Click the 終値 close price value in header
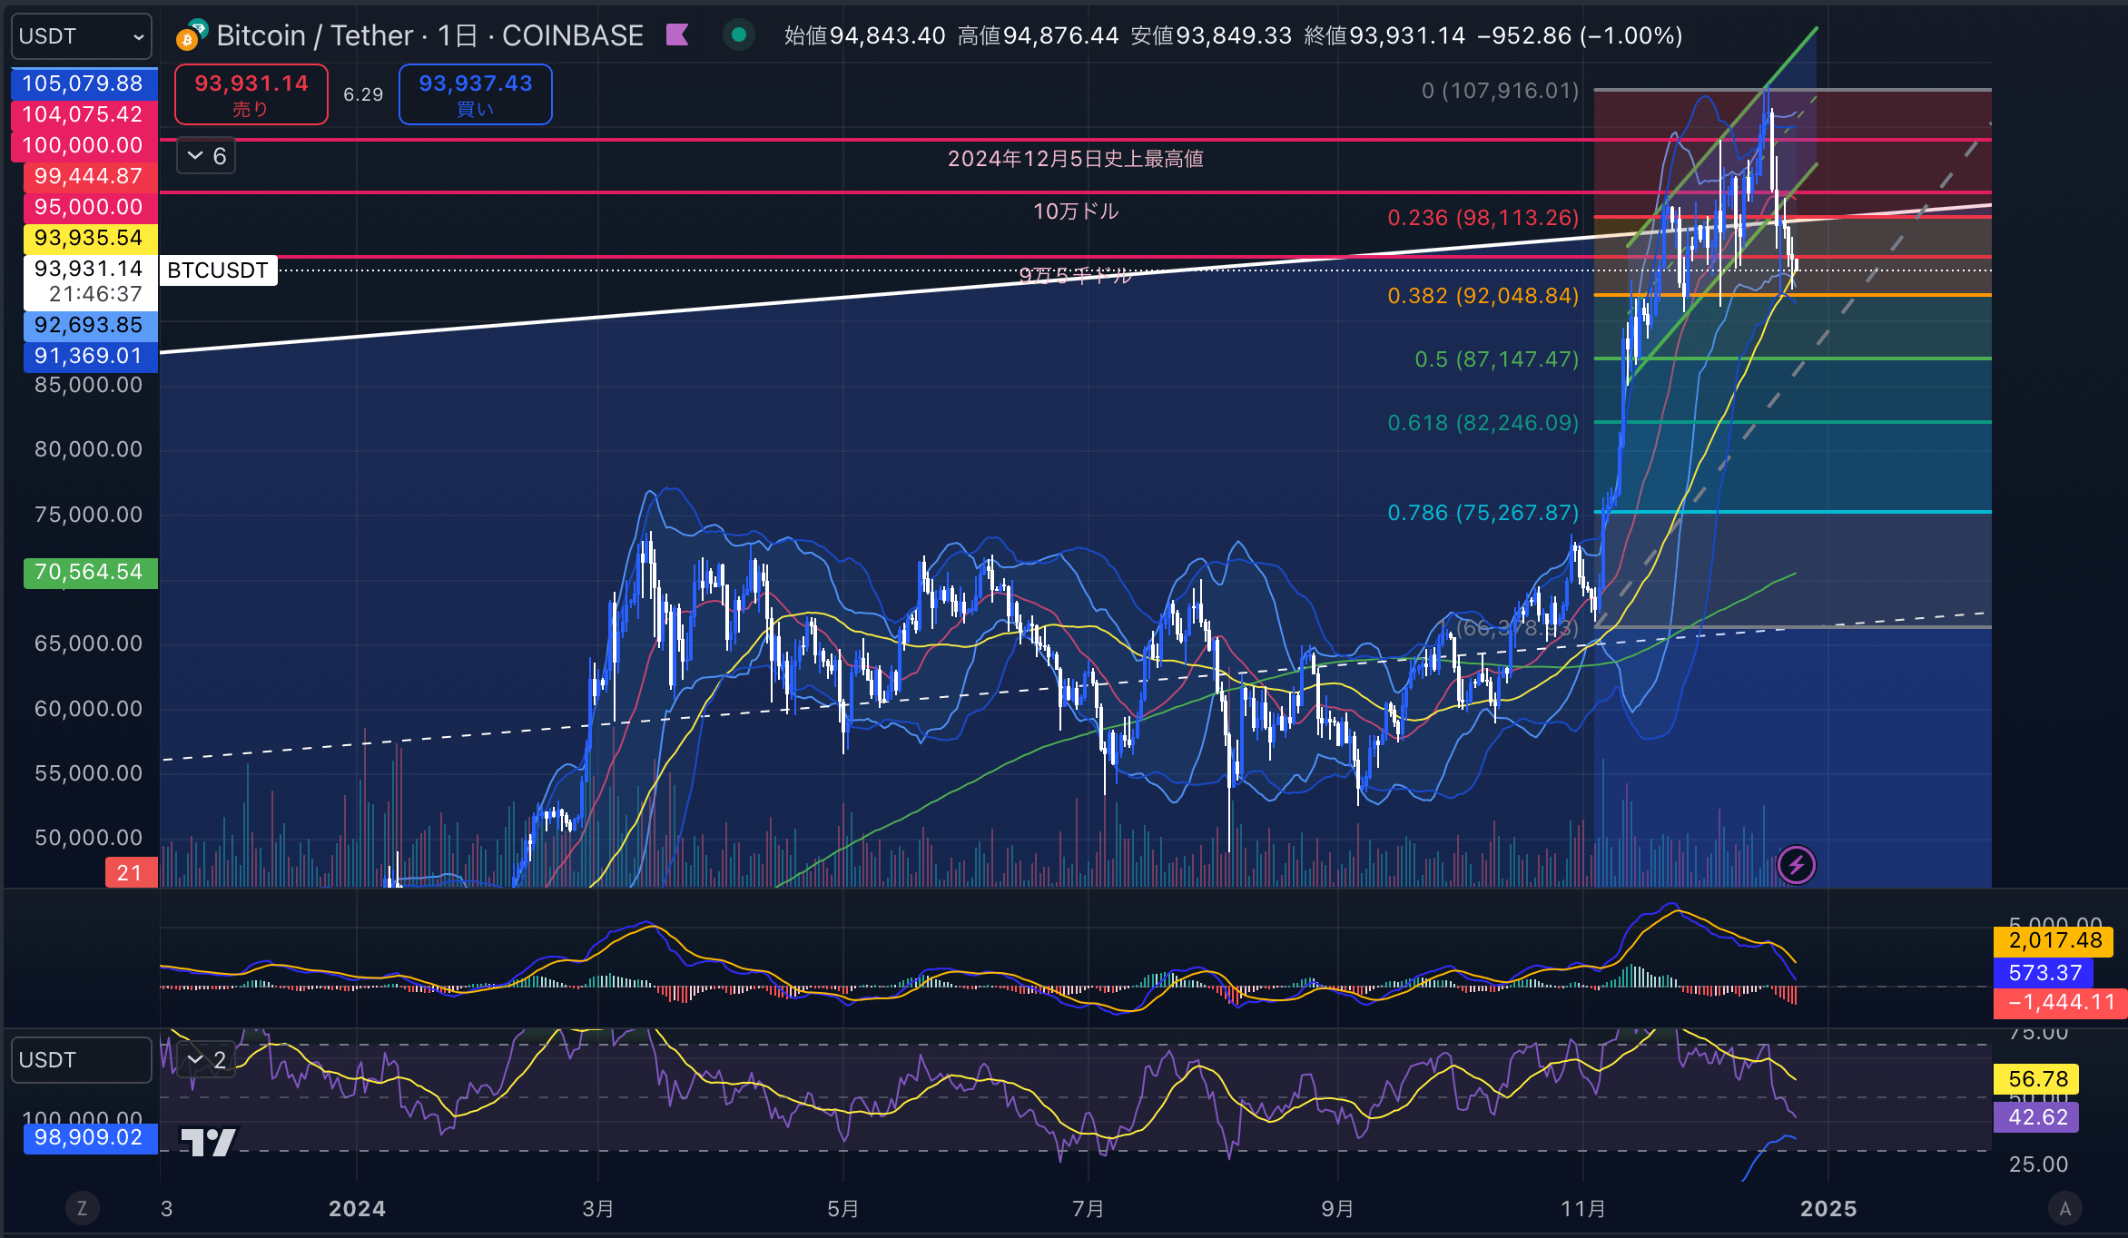This screenshot has width=2128, height=1238. pos(1407,35)
